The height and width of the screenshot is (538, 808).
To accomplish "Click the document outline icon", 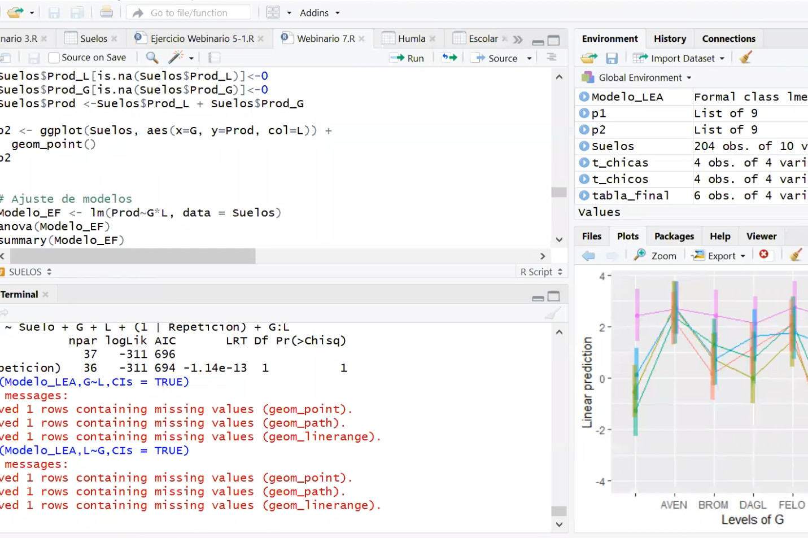I will (x=552, y=57).
